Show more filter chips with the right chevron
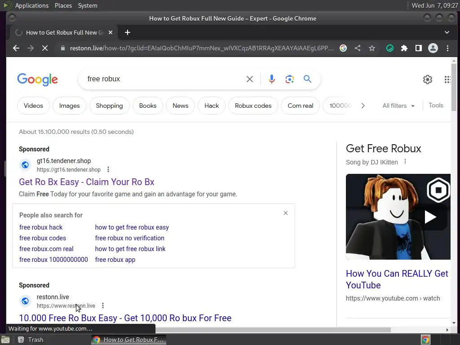This screenshot has height=345, width=460. click(x=363, y=106)
